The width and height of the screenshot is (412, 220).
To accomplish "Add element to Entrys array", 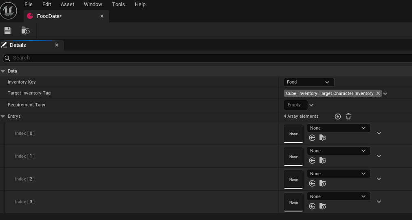I will click(338, 117).
